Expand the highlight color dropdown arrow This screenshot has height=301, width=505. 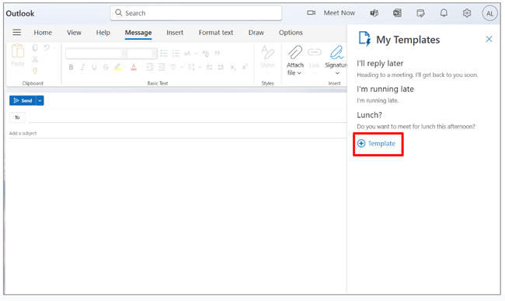coord(125,67)
